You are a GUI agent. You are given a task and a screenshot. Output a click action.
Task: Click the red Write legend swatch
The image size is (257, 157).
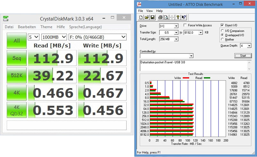coord(186,78)
